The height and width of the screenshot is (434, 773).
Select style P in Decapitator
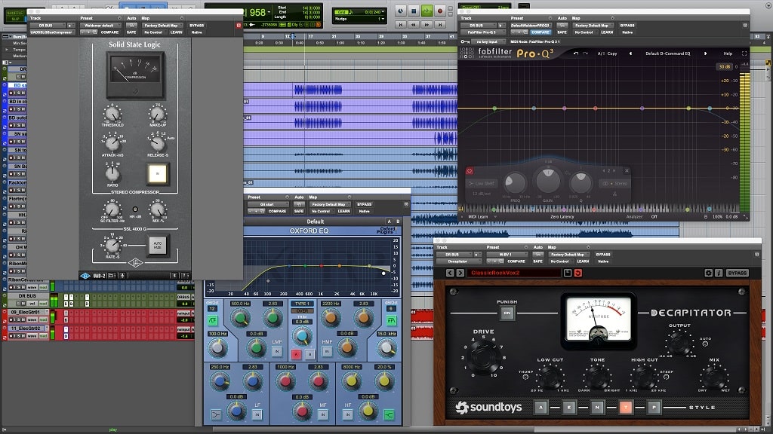[654, 408]
